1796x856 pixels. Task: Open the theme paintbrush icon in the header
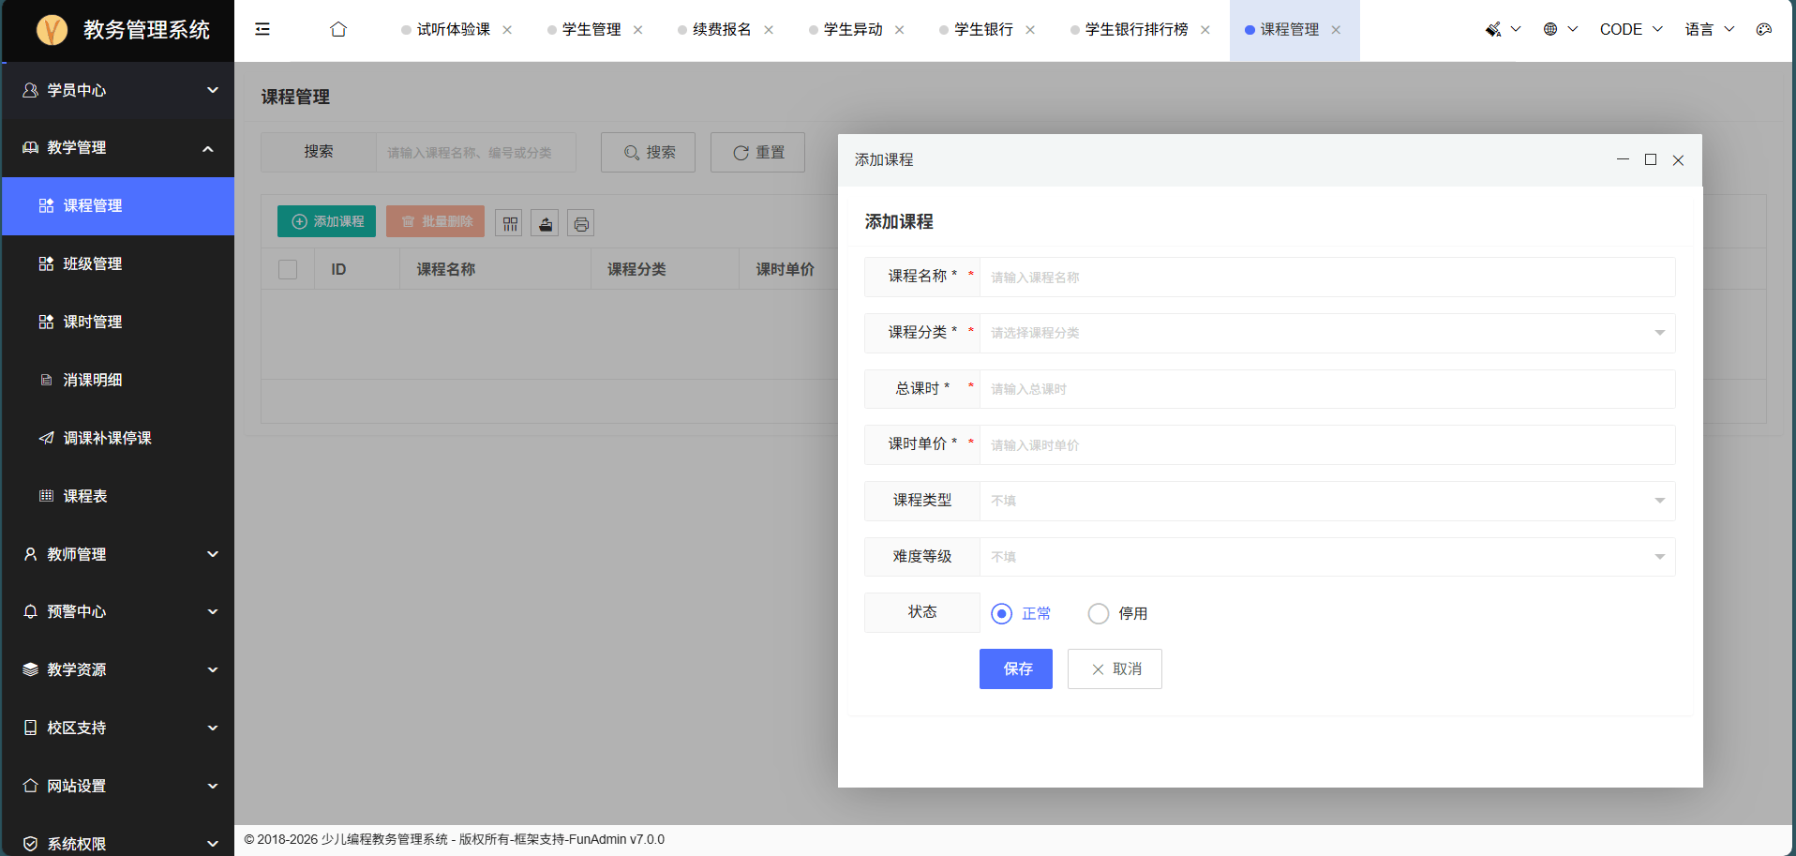coord(1493,29)
